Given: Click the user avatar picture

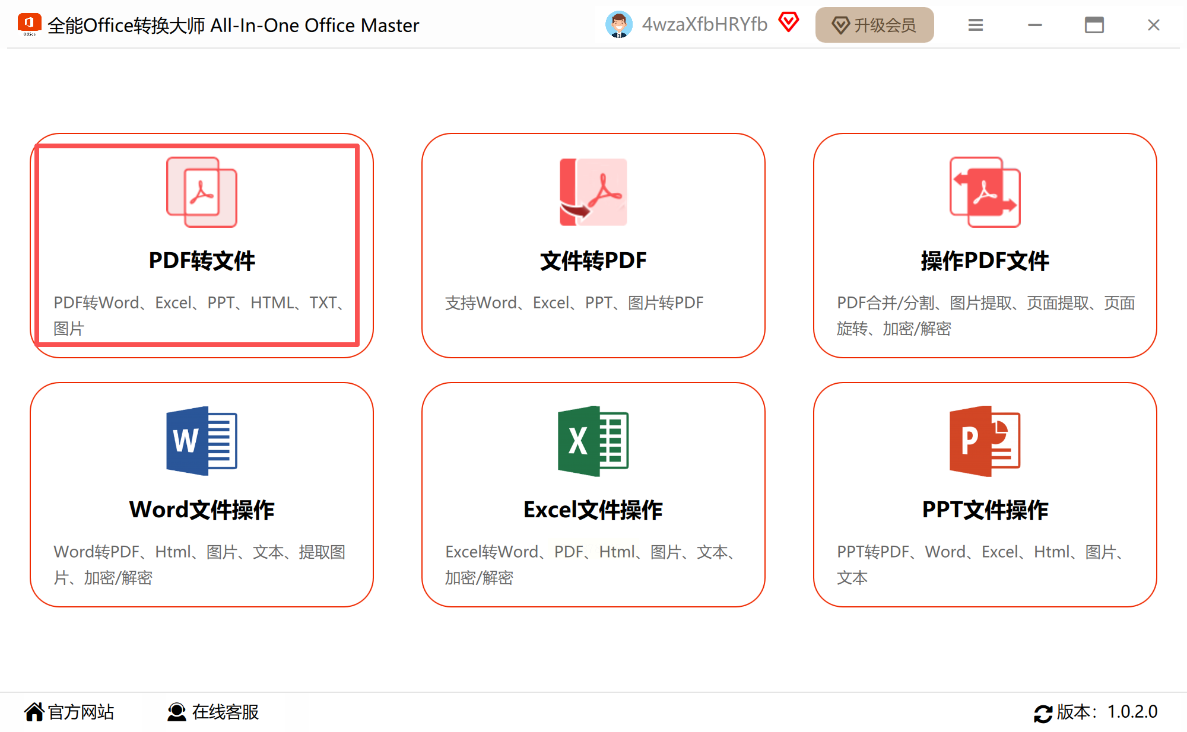Looking at the screenshot, I should click(618, 25).
